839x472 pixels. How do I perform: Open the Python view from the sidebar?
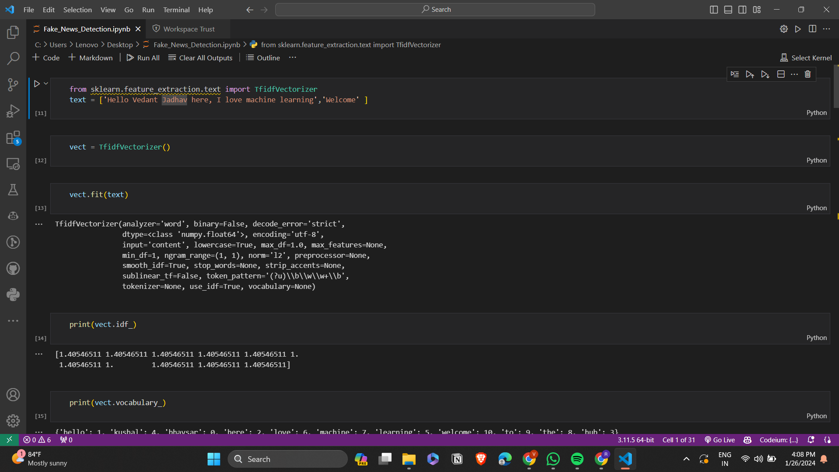pyautogui.click(x=13, y=294)
